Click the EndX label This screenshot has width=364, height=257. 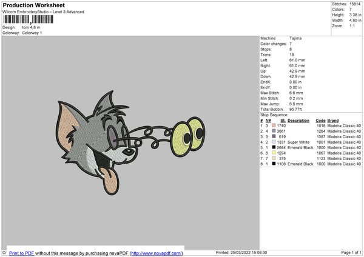[x=266, y=82]
